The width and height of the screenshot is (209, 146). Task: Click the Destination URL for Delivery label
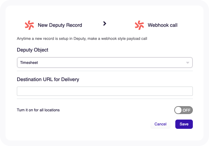click(48, 79)
